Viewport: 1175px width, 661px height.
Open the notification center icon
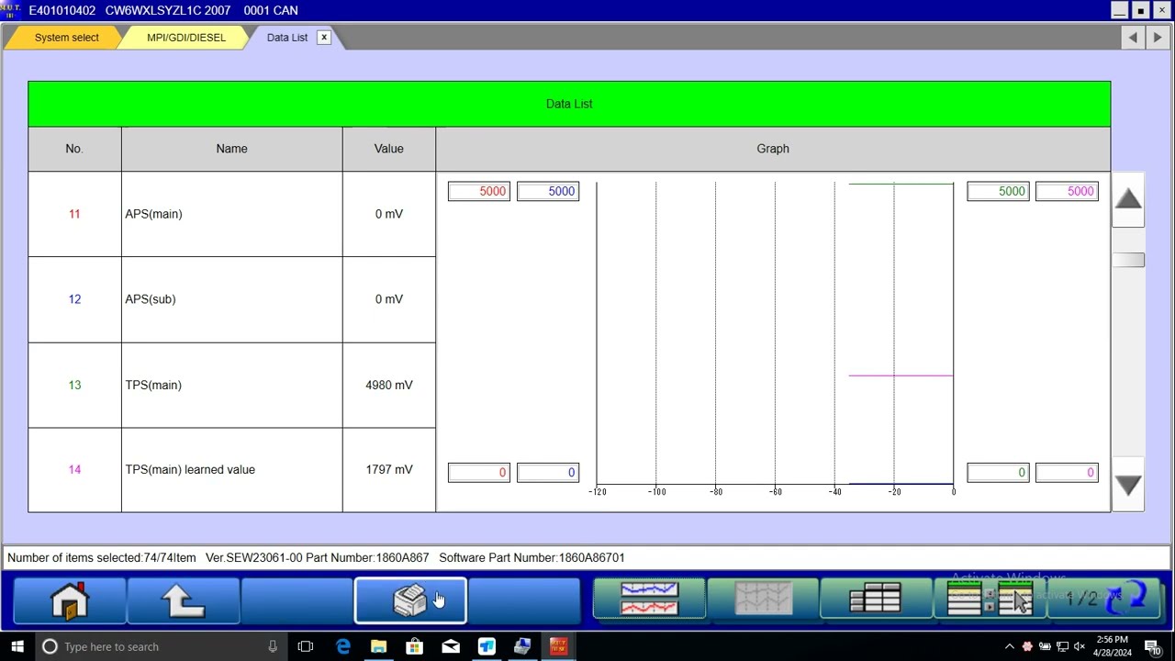point(1153,646)
